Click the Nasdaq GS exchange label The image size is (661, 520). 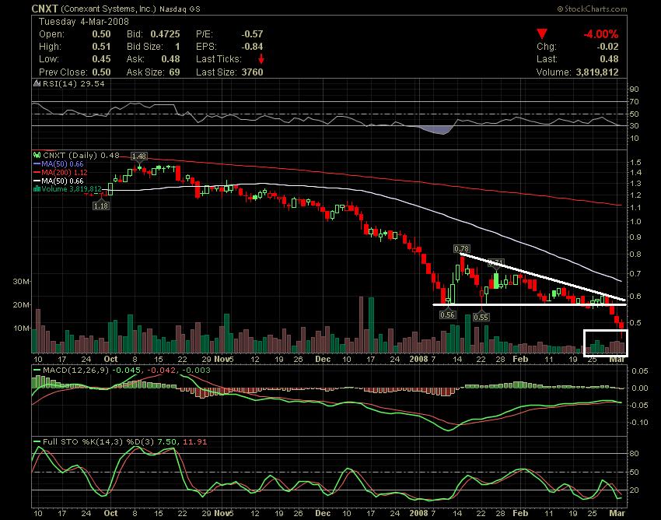pyautogui.click(x=180, y=9)
